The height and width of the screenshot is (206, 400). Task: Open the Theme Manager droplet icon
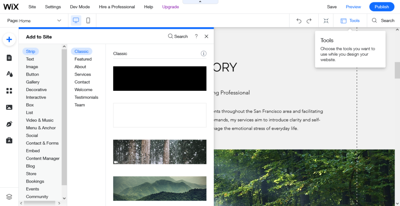tap(9, 74)
